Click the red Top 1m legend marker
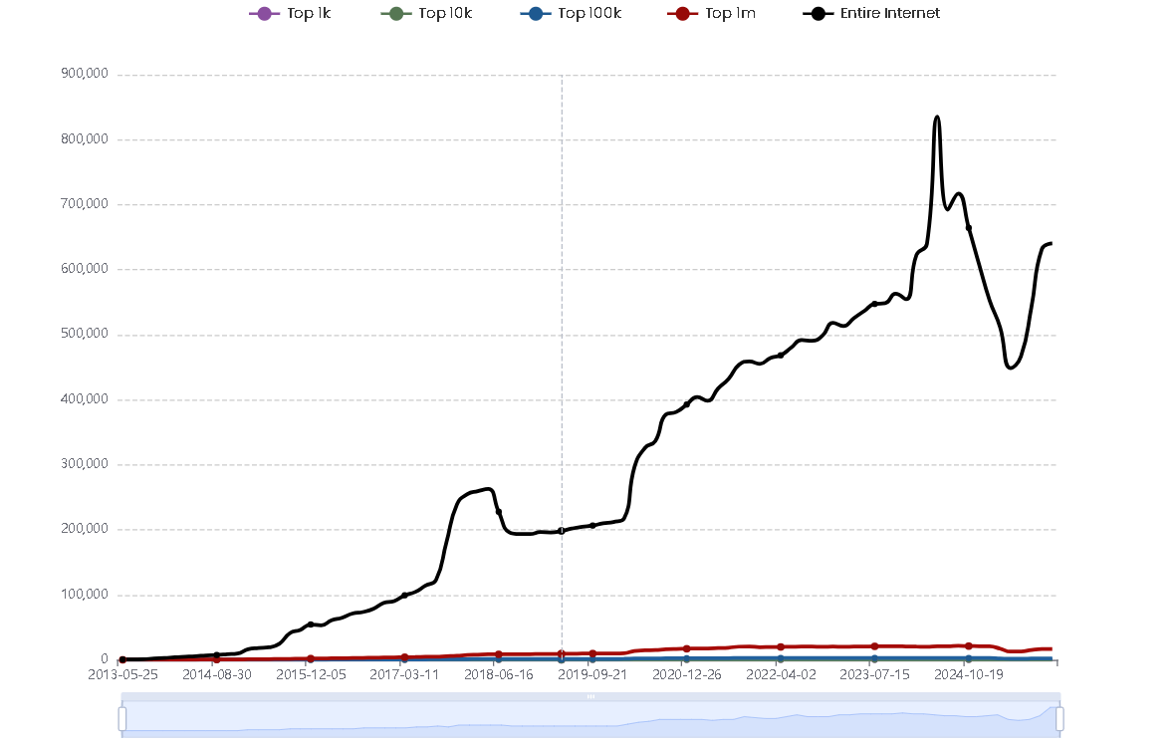This screenshot has width=1175, height=747. tap(682, 14)
